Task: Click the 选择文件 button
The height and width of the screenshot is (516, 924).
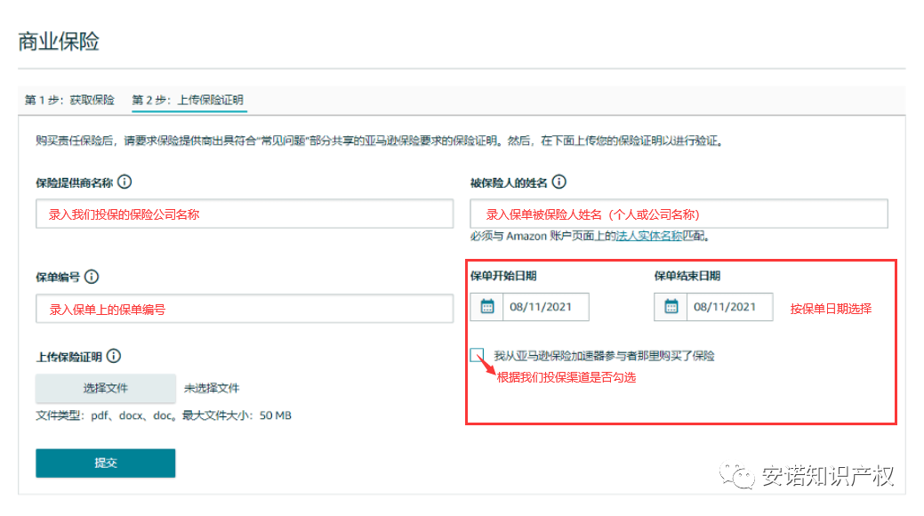Action: (106, 388)
